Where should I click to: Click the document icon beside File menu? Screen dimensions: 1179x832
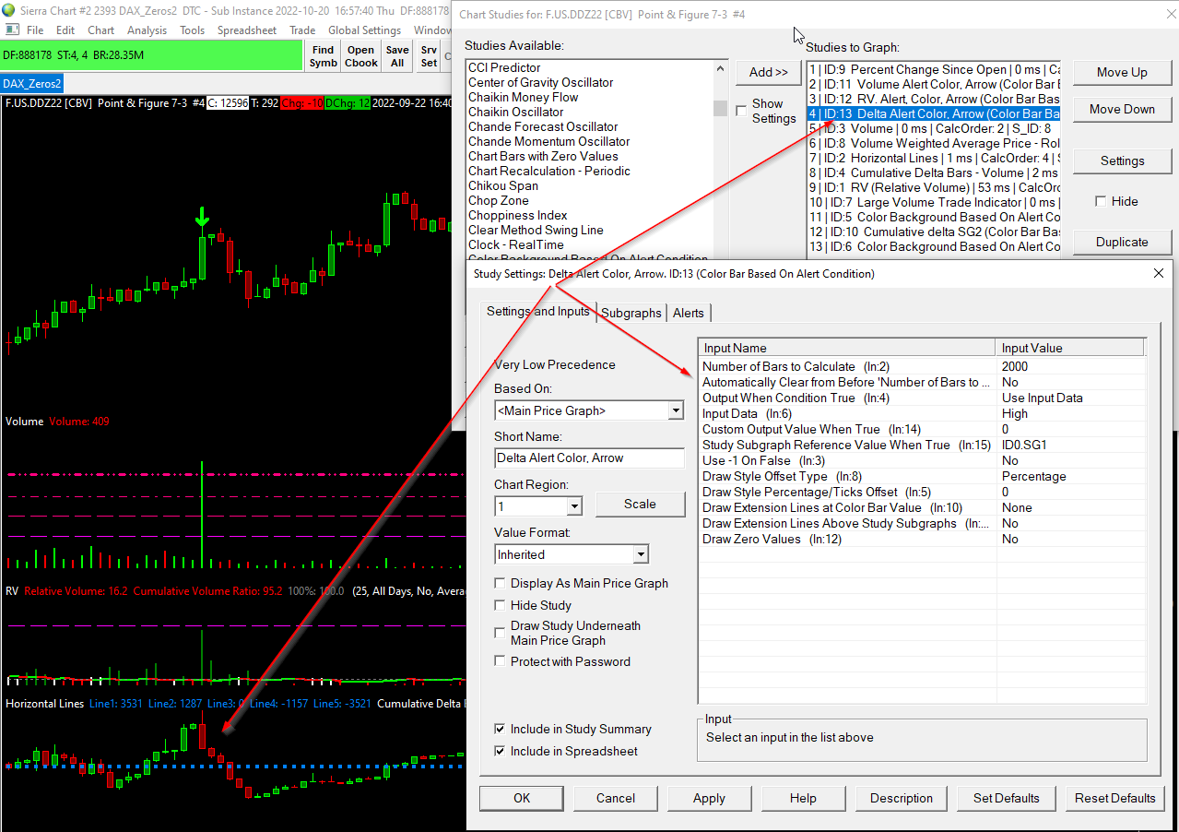[x=12, y=30]
